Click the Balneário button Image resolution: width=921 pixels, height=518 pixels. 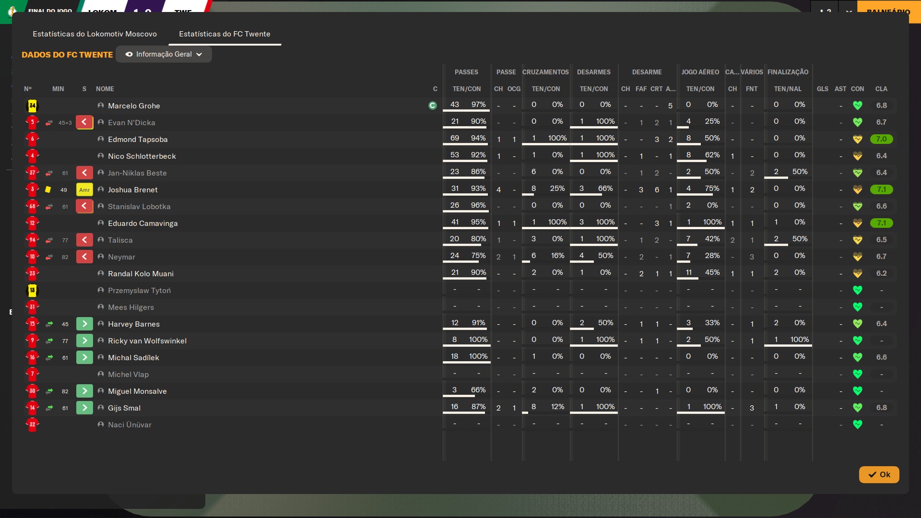pos(888,12)
